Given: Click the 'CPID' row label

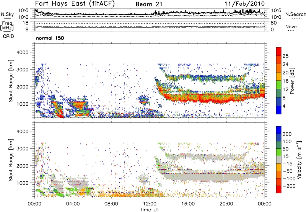Looking at the screenshot, I should click(8, 36).
